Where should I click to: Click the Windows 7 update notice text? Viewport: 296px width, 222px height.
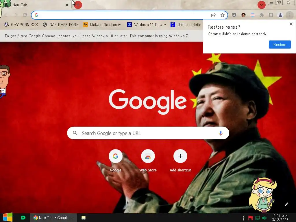pos(97,36)
